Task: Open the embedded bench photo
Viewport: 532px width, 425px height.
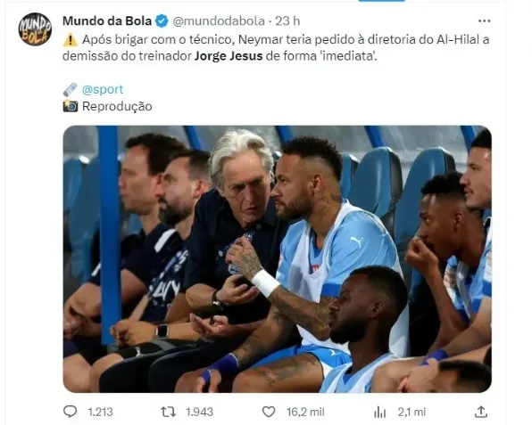Action: click(278, 259)
